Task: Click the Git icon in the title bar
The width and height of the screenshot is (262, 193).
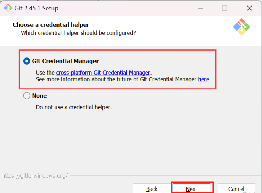Action: click(x=8, y=8)
